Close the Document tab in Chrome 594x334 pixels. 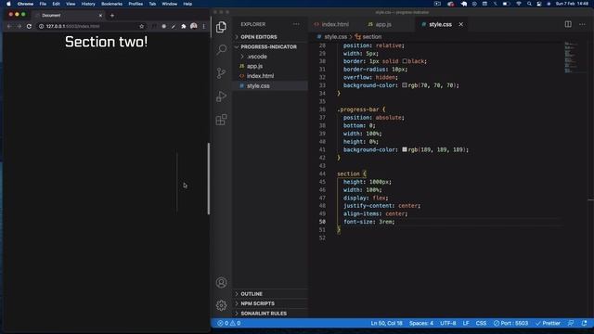click(100, 16)
